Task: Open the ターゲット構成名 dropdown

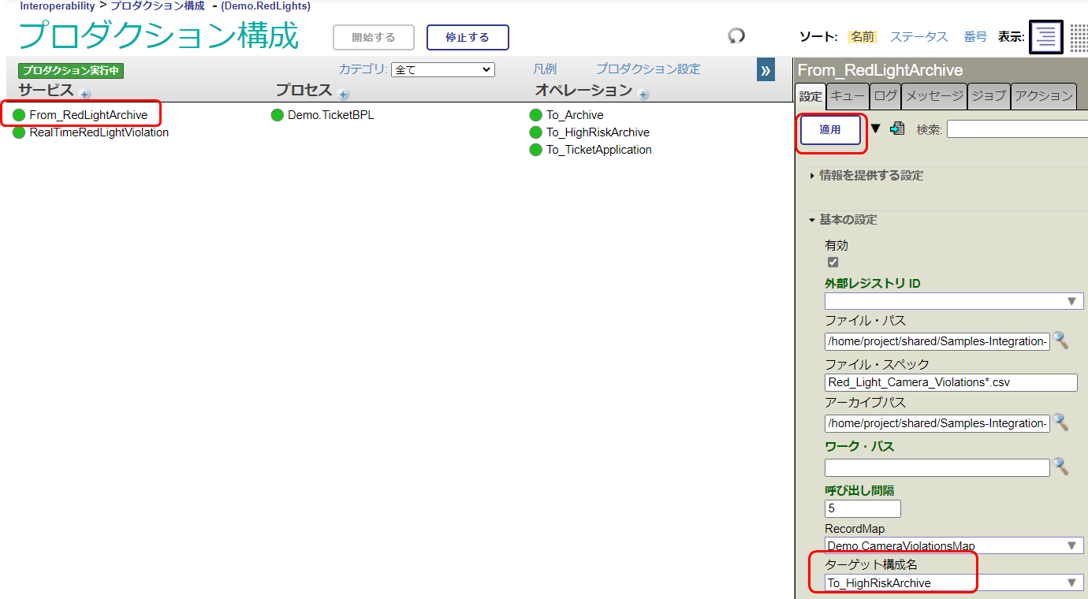Action: click(x=953, y=583)
